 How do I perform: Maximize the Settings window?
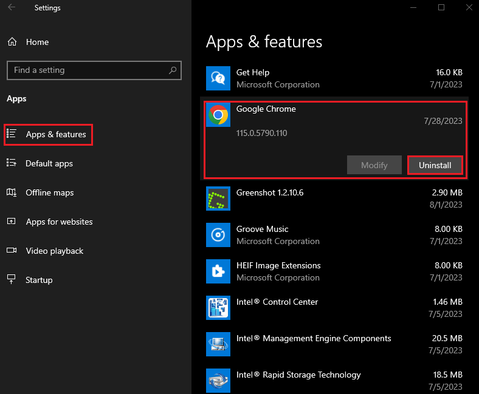[x=441, y=7]
